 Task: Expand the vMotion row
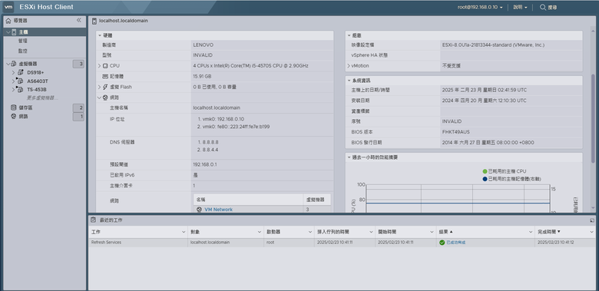point(349,66)
